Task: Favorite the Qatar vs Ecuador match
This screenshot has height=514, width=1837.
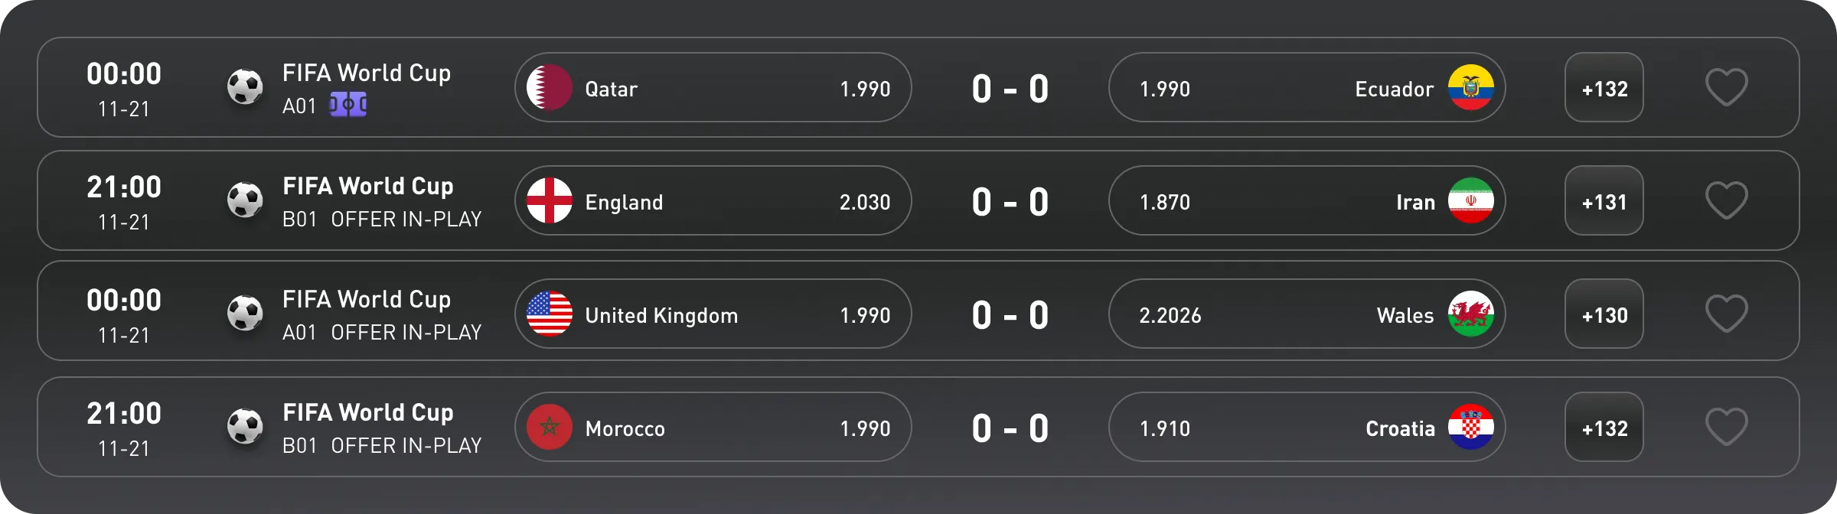Action: pyautogui.click(x=1728, y=86)
